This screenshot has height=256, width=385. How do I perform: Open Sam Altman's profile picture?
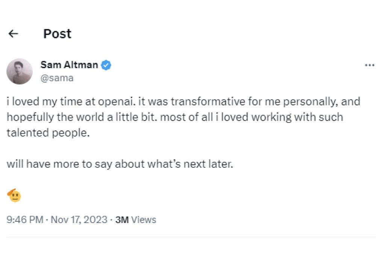click(20, 71)
